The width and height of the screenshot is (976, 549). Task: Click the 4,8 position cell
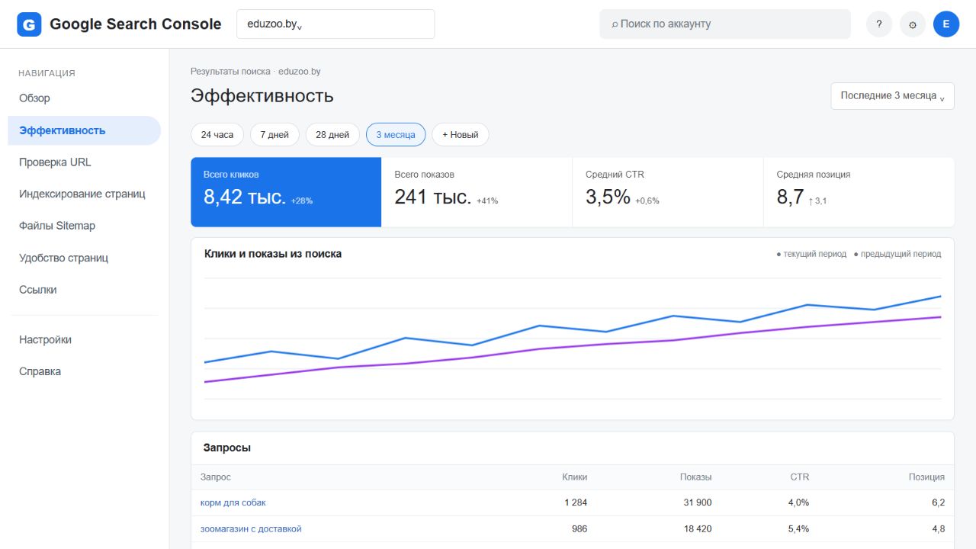click(x=938, y=529)
